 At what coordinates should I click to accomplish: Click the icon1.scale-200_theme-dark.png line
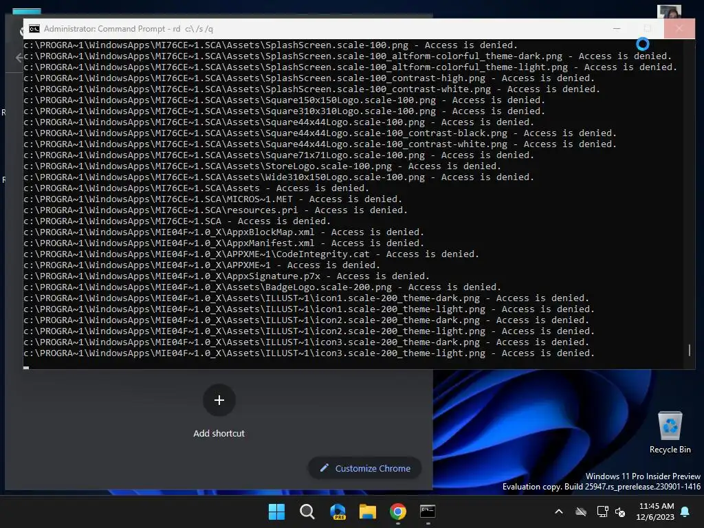pos(307,298)
